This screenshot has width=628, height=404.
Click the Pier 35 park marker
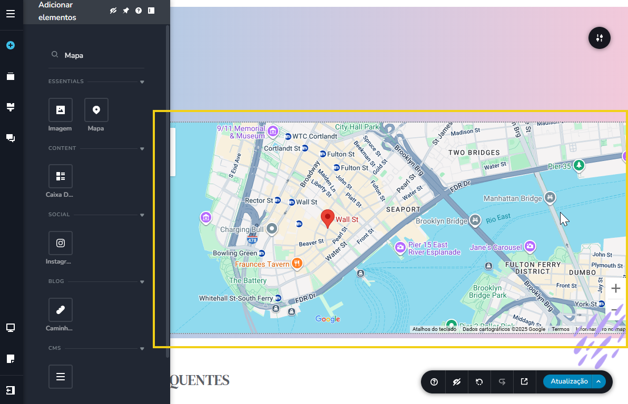pyautogui.click(x=578, y=165)
